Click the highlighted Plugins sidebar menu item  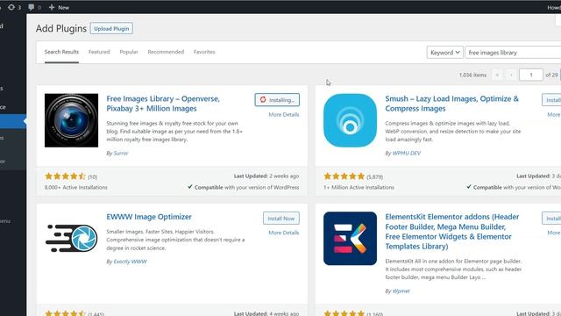13,121
